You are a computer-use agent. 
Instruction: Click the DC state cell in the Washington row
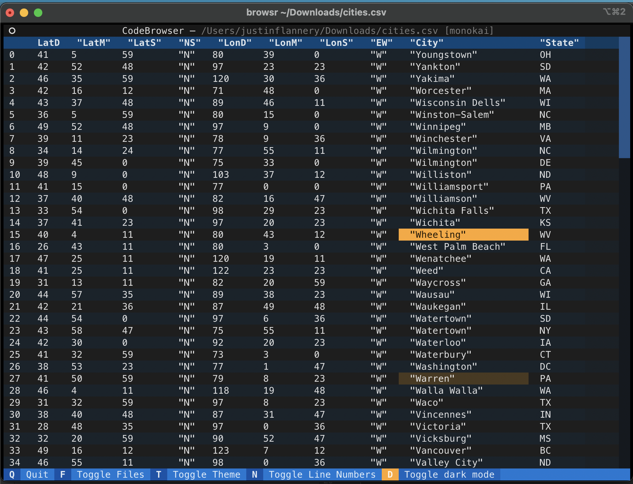point(545,367)
